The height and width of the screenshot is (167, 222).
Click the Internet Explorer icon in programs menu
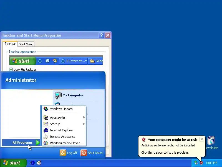pyautogui.click(x=46, y=130)
